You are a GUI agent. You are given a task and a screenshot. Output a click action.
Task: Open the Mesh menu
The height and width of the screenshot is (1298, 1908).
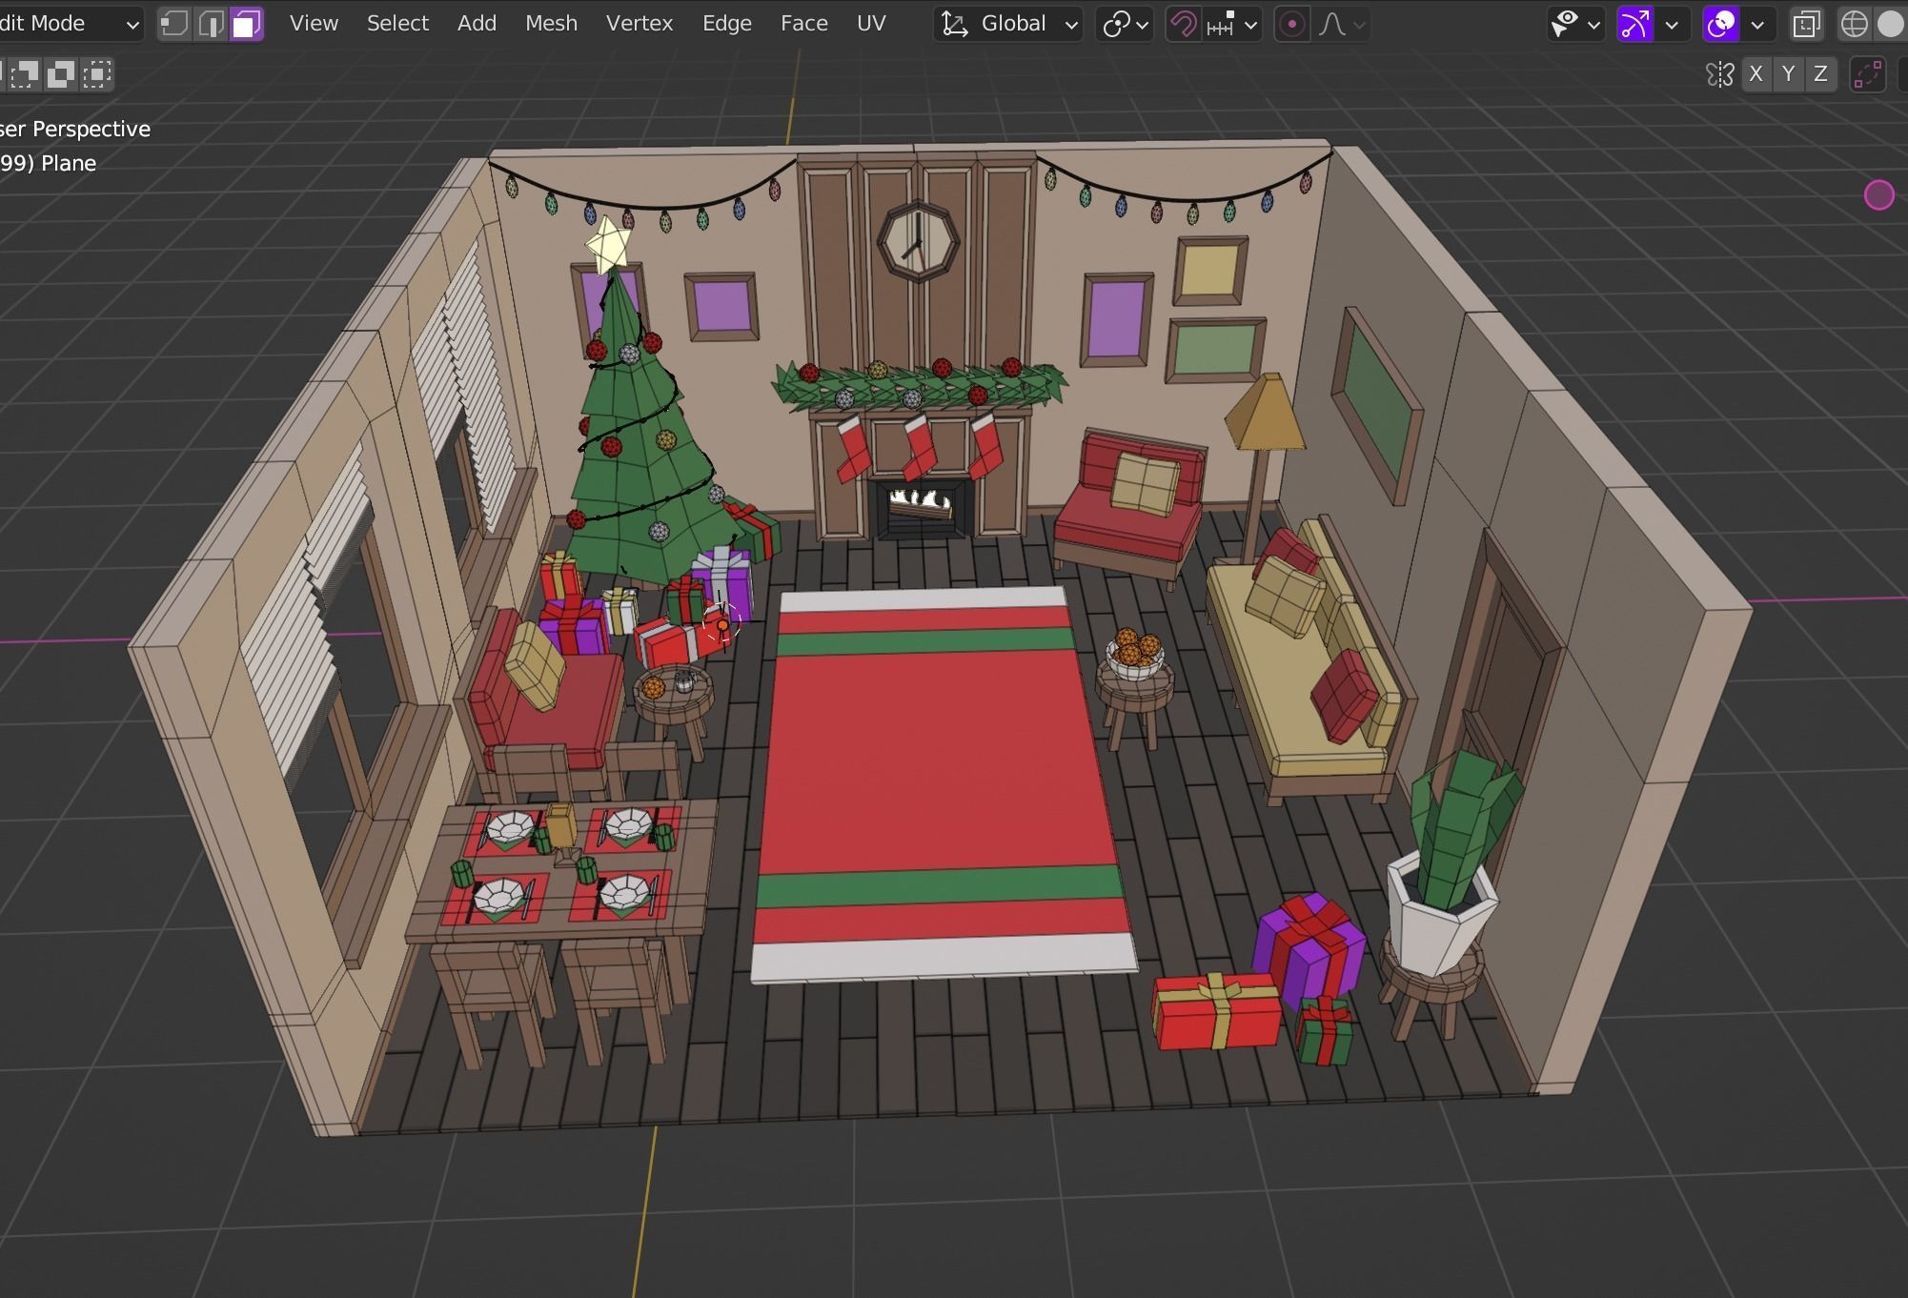(x=551, y=24)
